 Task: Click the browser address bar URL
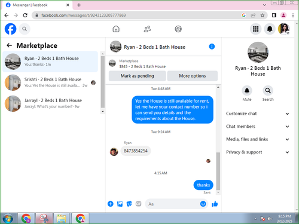click(x=84, y=15)
